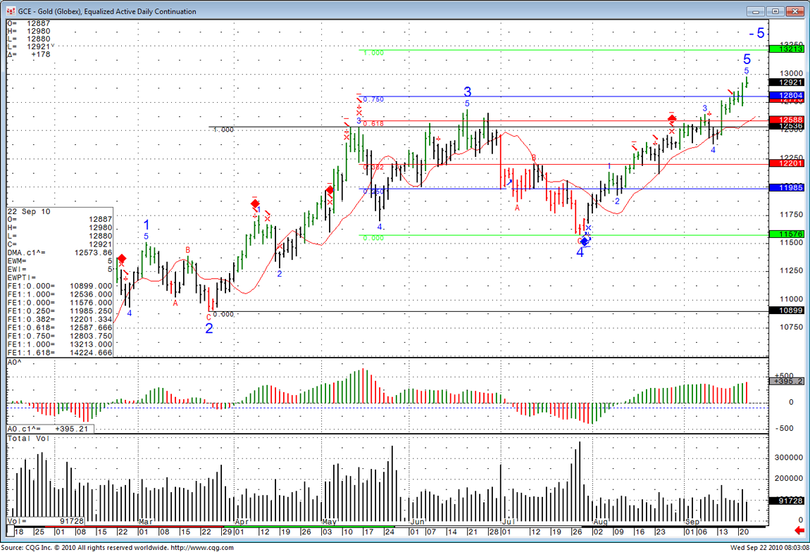
Task: Click the red 12201 price level label
Action: coord(786,163)
